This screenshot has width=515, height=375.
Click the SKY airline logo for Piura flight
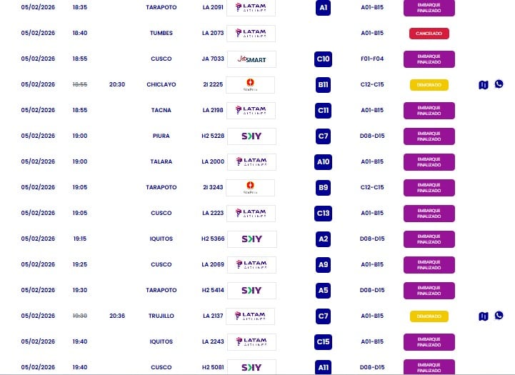tap(251, 136)
